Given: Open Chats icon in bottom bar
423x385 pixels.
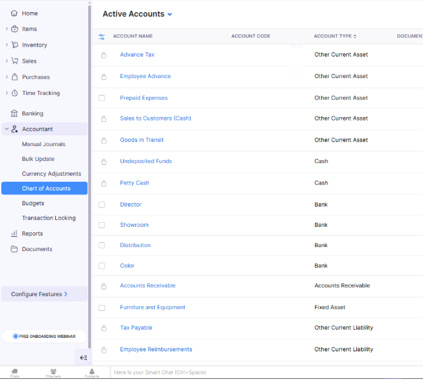Looking at the screenshot, I should [14, 373].
